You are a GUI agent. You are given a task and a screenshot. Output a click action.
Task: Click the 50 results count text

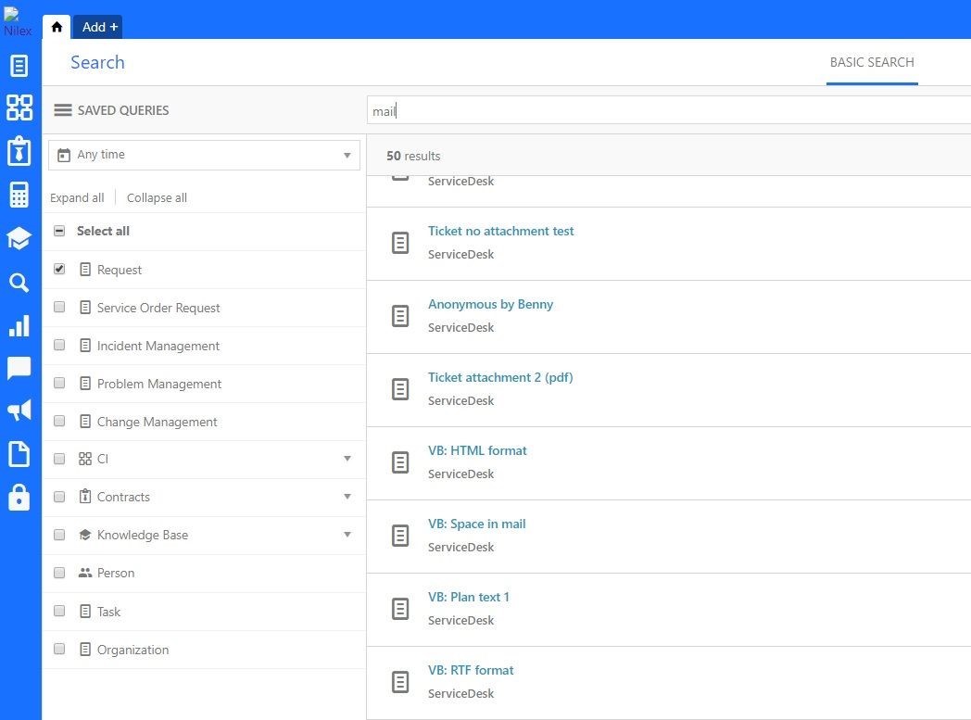coord(413,156)
